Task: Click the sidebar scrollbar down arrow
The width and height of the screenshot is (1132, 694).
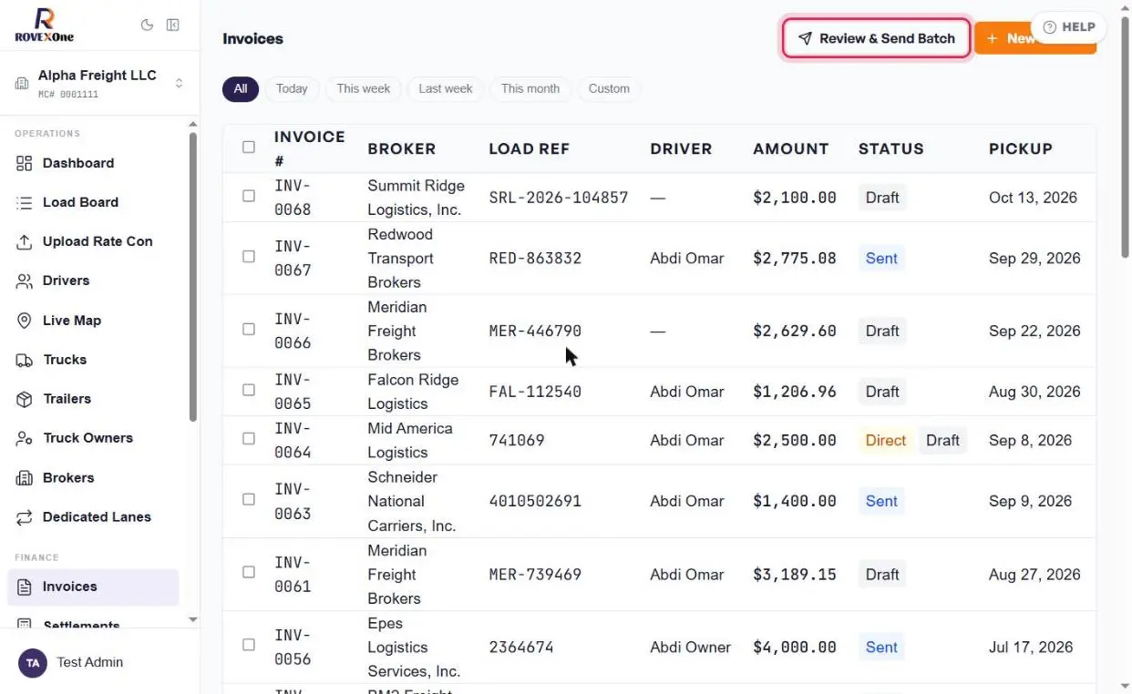Action: click(192, 619)
